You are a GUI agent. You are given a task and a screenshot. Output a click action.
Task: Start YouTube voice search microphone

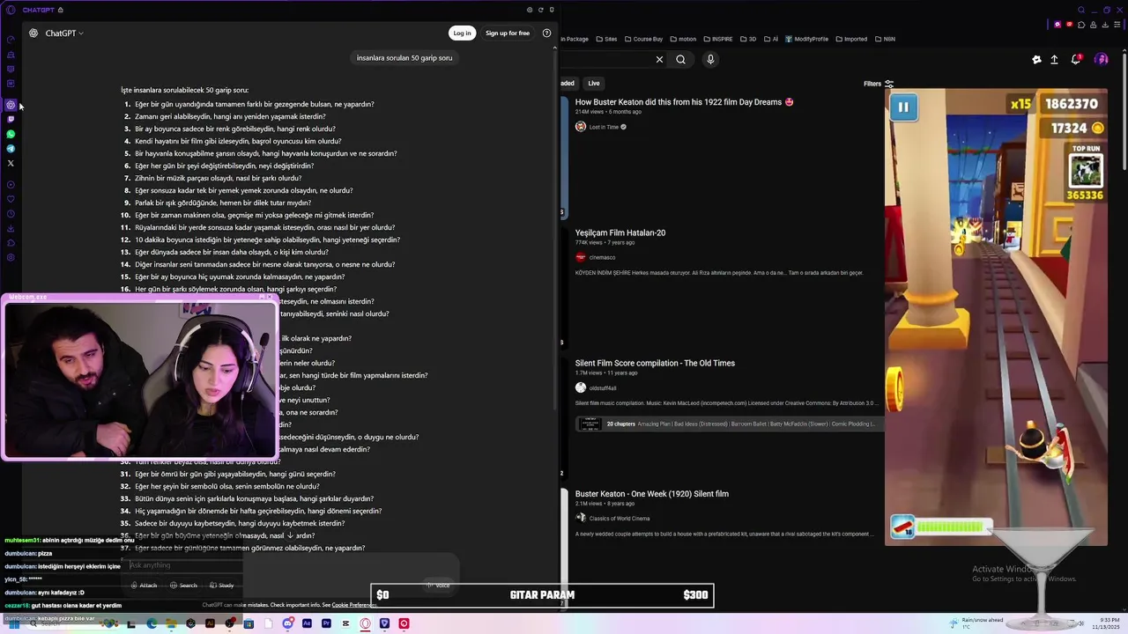[x=710, y=60]
